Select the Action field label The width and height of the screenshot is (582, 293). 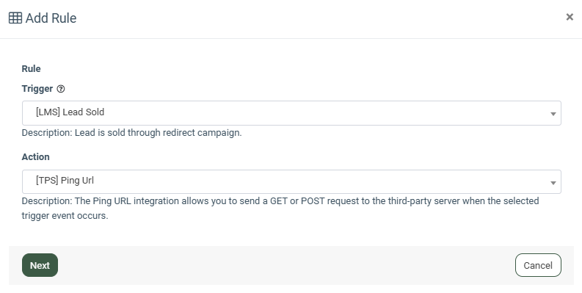pos(36,156)
